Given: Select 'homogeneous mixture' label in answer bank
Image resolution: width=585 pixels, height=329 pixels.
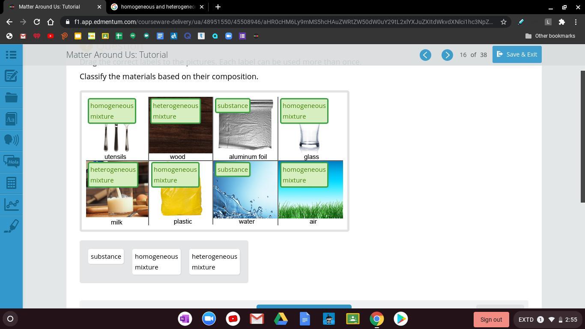Looking at the screenshot, I should point(156,262).
